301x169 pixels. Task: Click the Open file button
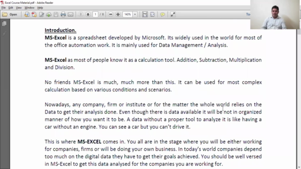click(10, 15)
